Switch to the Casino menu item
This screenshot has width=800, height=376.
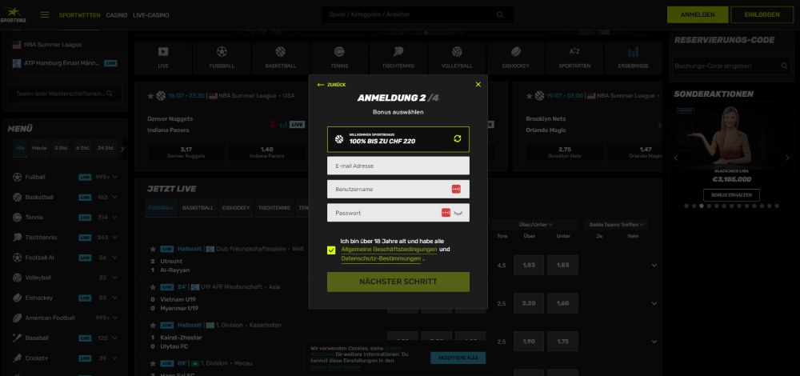tap(117, 15)
